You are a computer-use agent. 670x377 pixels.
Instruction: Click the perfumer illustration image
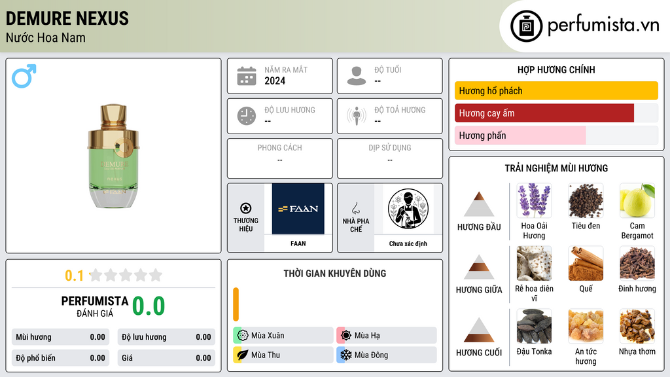408,209
